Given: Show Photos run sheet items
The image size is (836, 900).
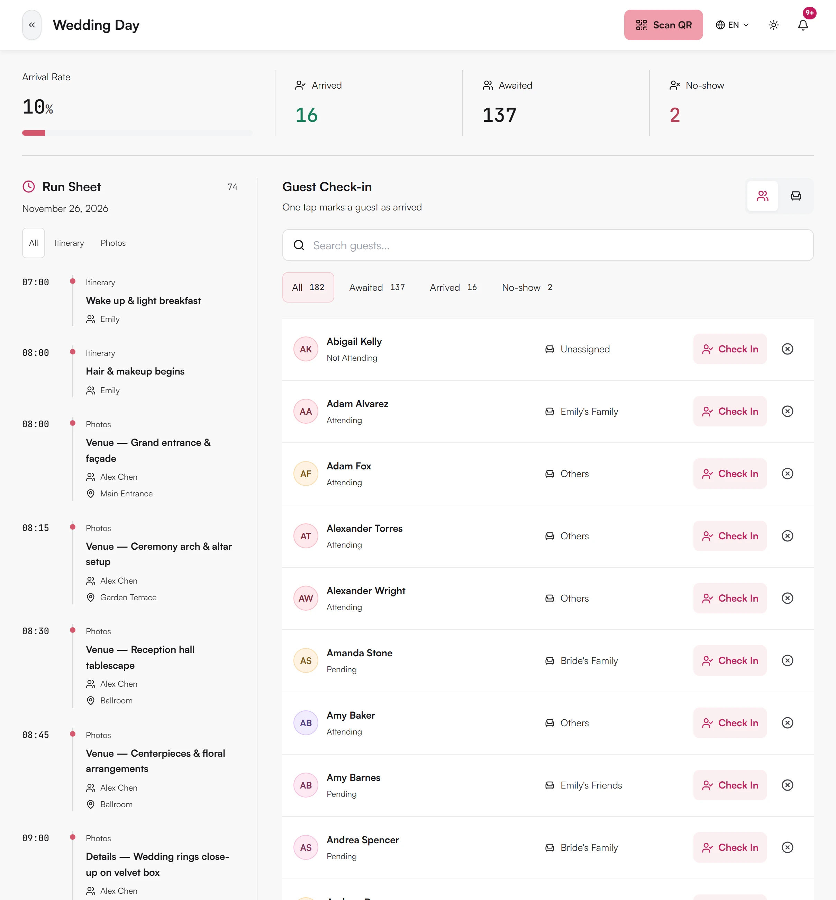Looking at the screenshot, I should point(113,243).
